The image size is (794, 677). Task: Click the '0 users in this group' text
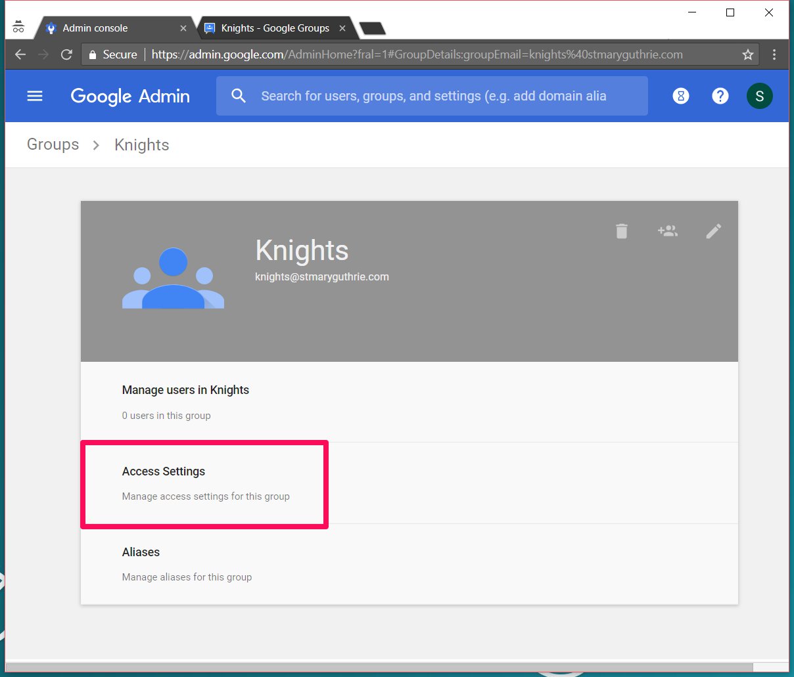[x=166, y=416]
